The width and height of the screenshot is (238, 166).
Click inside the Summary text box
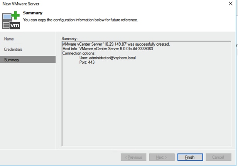(147, 93)
